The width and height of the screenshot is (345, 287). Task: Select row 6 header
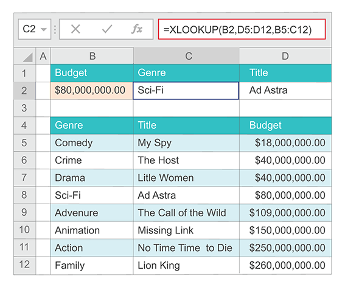[24, 160]
